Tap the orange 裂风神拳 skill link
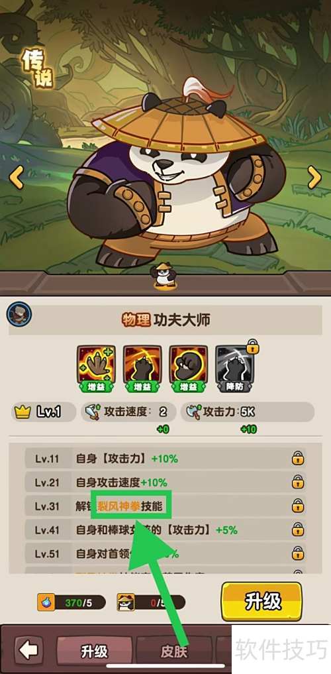Image resolution: width=331 pixels, height=674 pixels. coord(119,506)
